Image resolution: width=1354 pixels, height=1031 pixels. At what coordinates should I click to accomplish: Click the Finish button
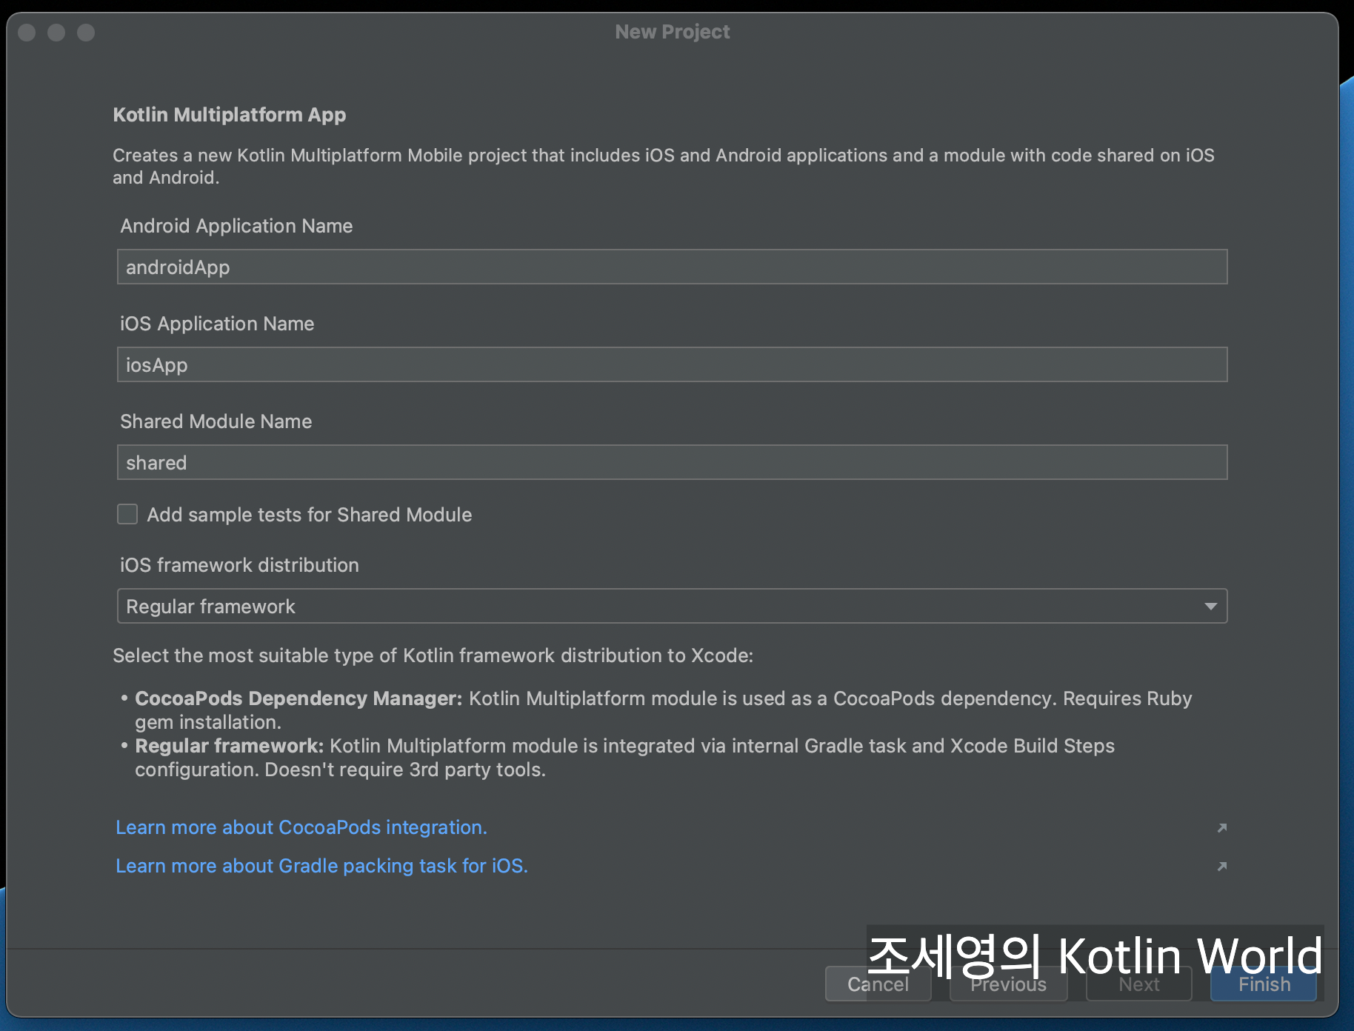coord(1264,984)
